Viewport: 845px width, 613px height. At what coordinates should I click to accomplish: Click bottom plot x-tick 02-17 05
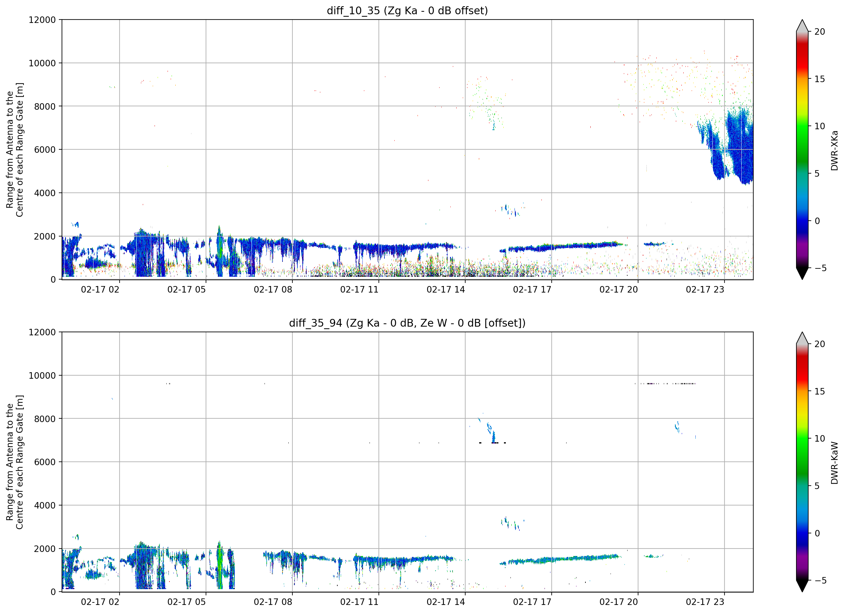(x=187, y=602)
